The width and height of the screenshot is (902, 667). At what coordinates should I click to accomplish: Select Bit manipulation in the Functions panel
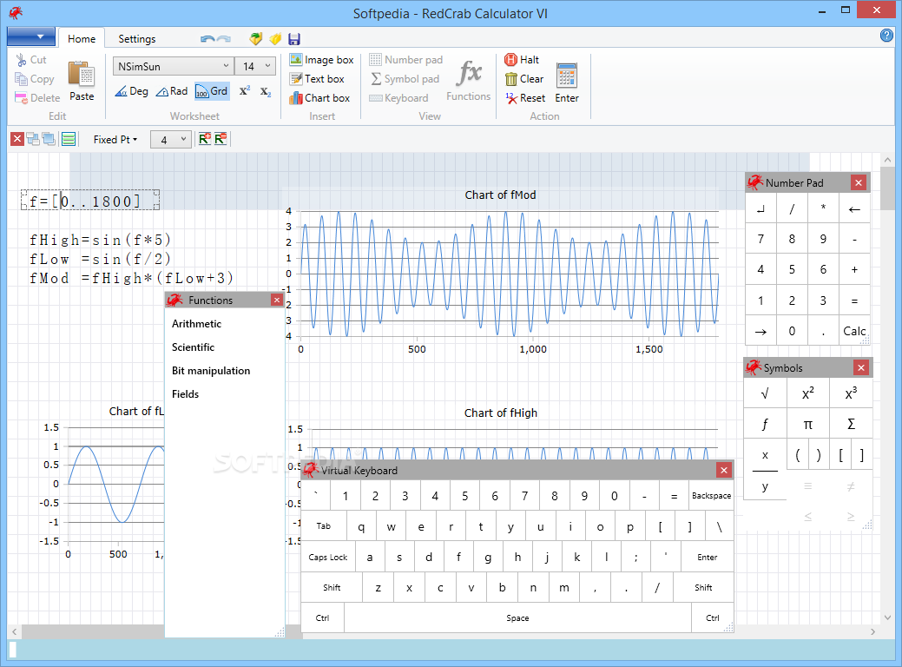coord(211,371)
